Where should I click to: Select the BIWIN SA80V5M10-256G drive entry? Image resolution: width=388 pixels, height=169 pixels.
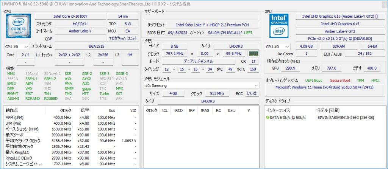point(345,118)
